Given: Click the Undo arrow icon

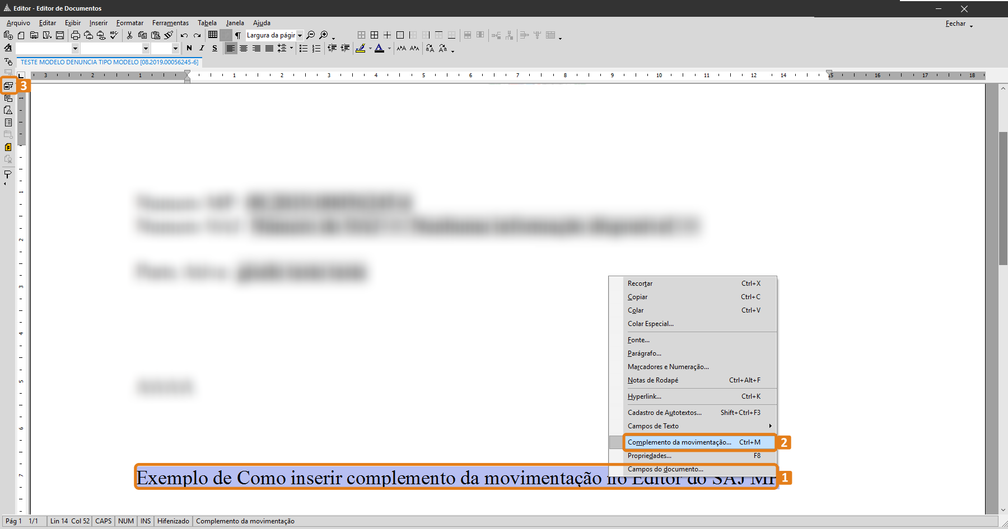Looking at the screenshot, I should [x=184, y=35].
